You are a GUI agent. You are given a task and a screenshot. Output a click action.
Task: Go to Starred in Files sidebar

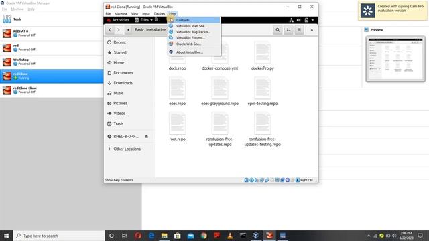click(129, 52)
